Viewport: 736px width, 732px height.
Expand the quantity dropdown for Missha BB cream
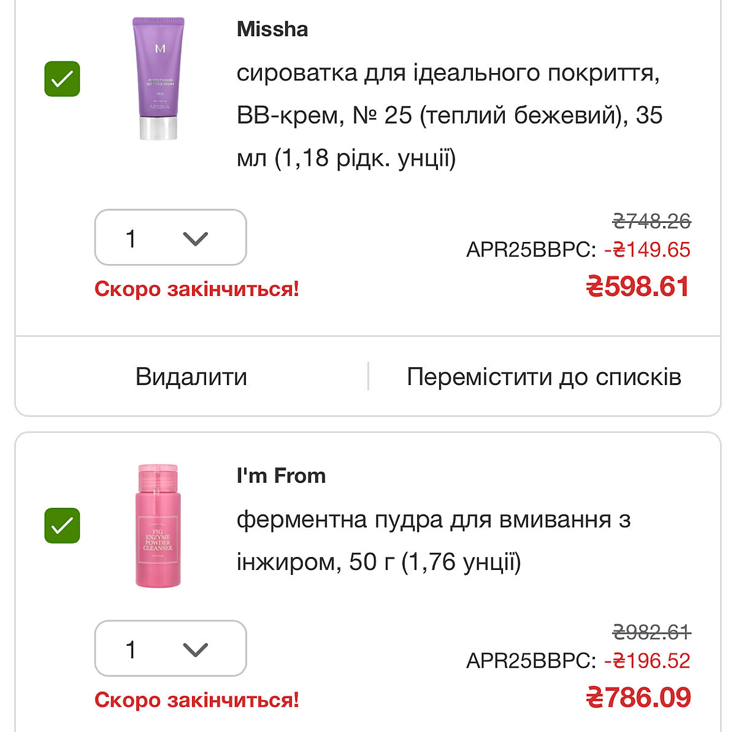click(x=171, y=238)
